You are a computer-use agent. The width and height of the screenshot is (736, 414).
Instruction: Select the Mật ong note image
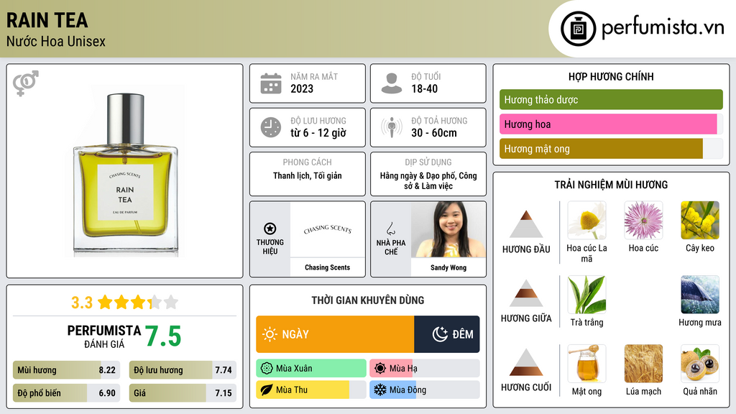(x=586, y=363)
